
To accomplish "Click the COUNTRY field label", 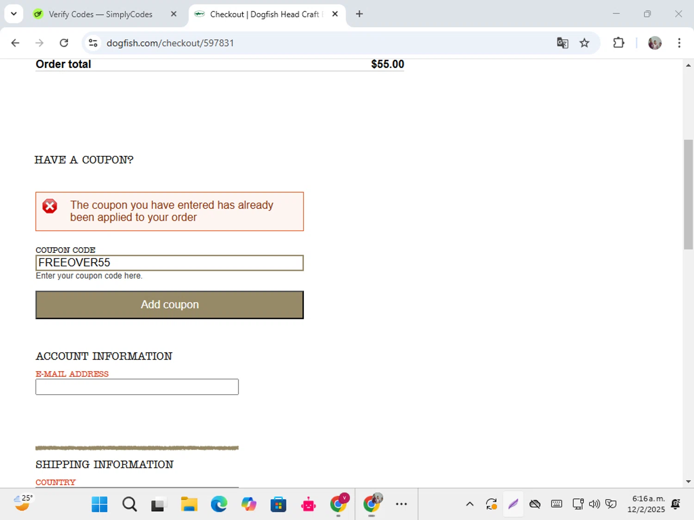I will click(56, 482).
